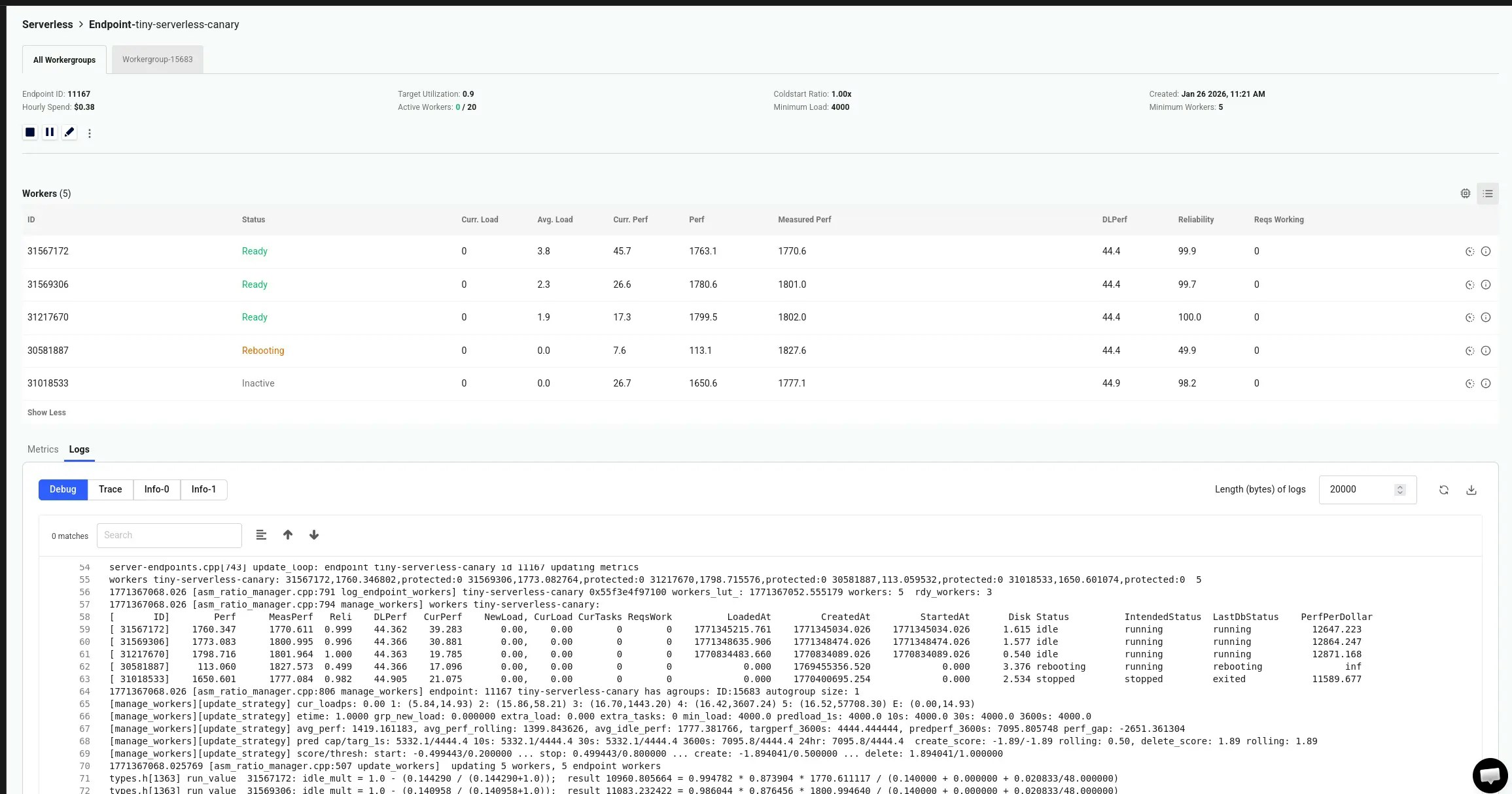1512x794 pixels.
Task: Collapse workers list via Show Less
Action: pos(46,412)
